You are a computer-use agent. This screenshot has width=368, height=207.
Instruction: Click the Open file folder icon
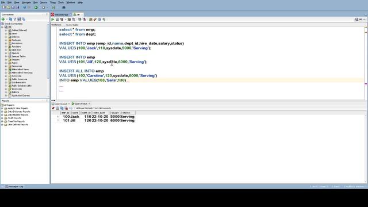pos(9,7)
